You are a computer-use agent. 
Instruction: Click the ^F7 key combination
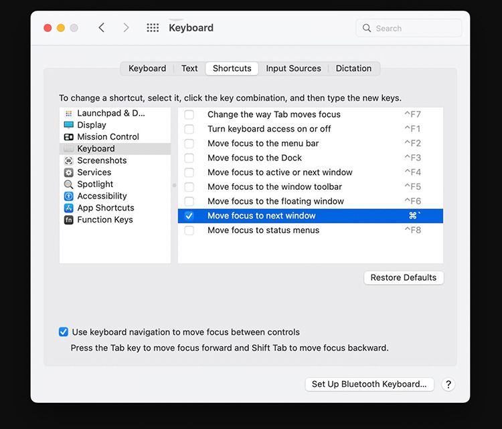coord(413,114)
